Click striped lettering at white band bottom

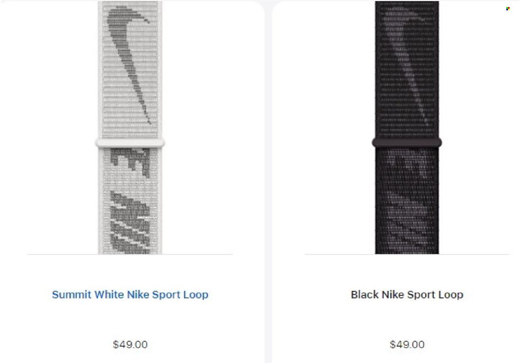coord(130,222)
